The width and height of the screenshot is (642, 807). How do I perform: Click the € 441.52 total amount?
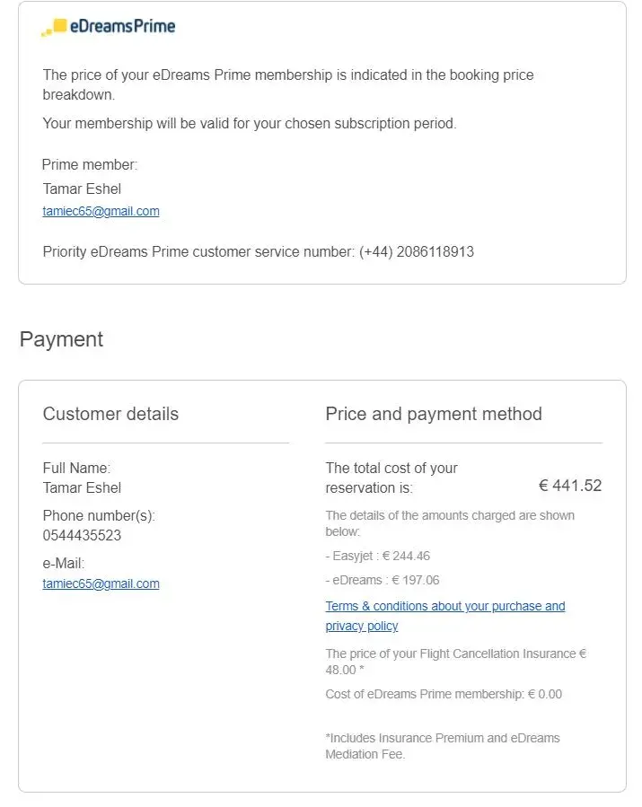(570, 486)
